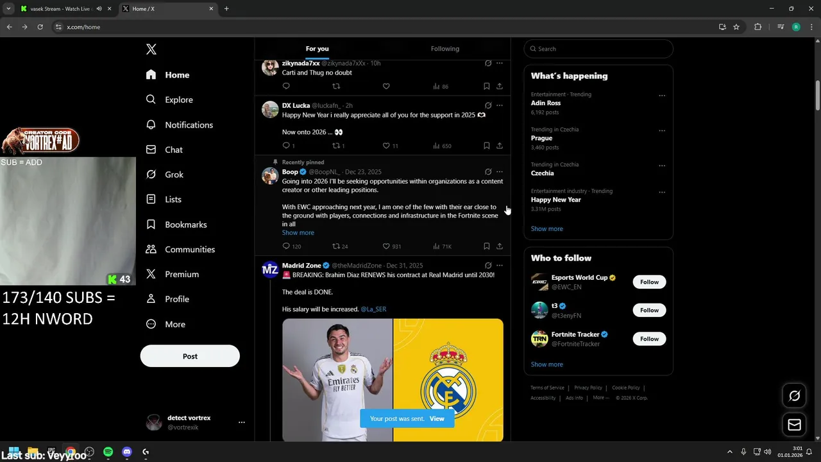Open more options for Prague trend
This screenshot has width=821, height=462.
tap(662, 131)
